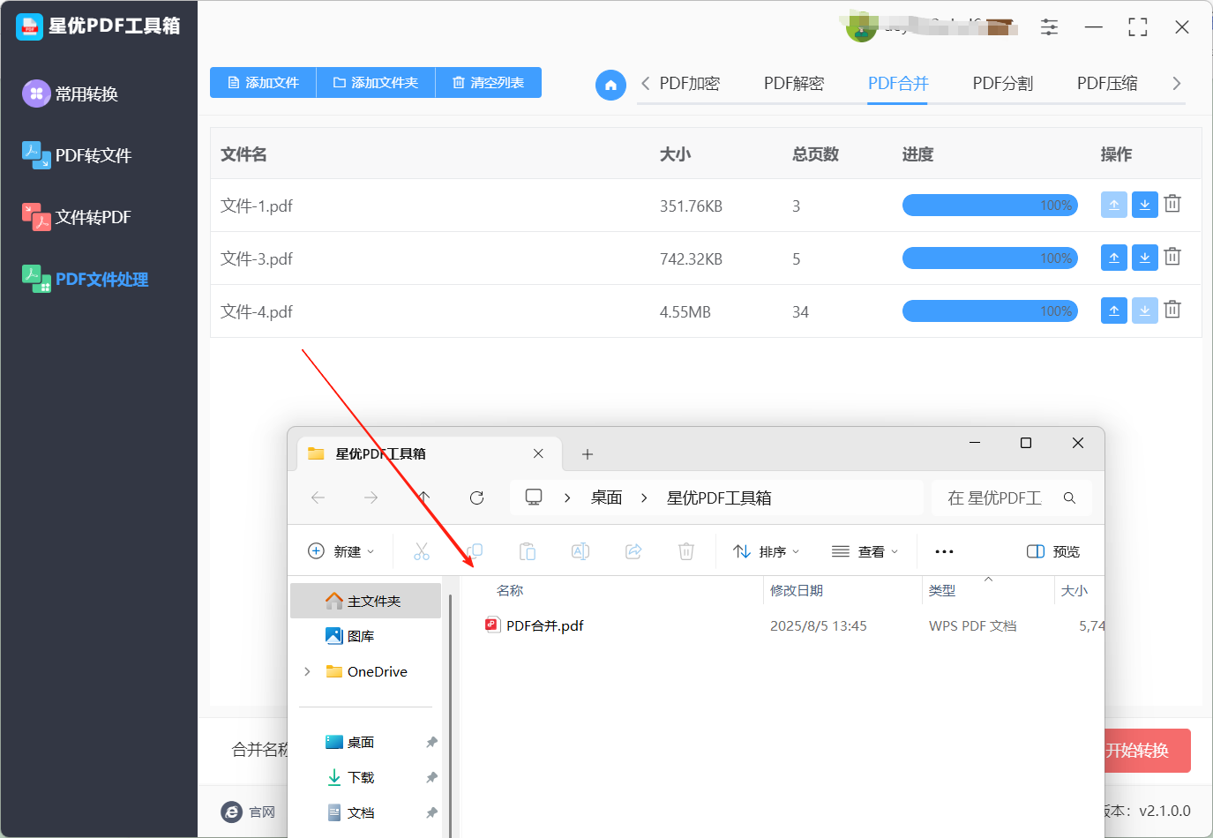This screenshot has height=838, width=1213.
Task: Expand the OneDrive tree node
Action: [307, 671]
